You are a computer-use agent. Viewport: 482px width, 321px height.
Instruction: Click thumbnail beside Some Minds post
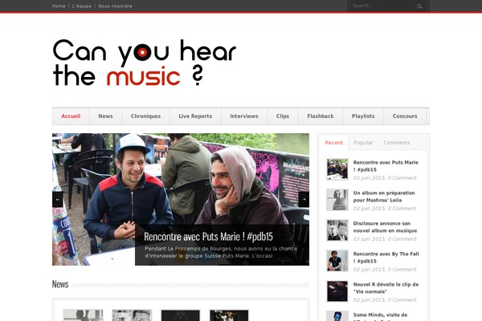(337, 316)
